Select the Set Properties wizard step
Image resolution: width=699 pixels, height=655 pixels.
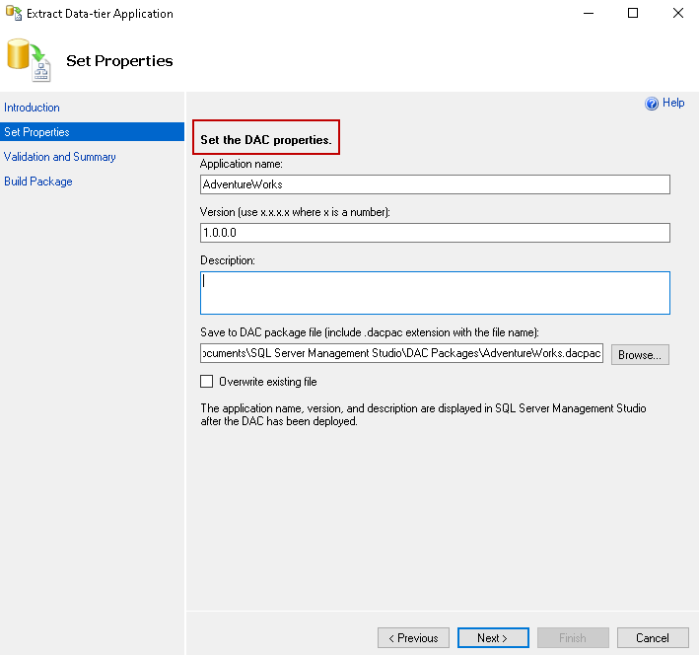coord(36,132)
